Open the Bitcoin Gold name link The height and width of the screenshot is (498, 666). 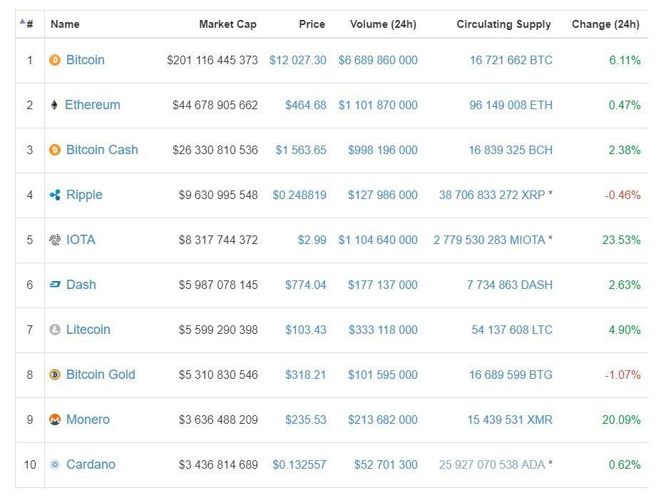tap(101, 375)
